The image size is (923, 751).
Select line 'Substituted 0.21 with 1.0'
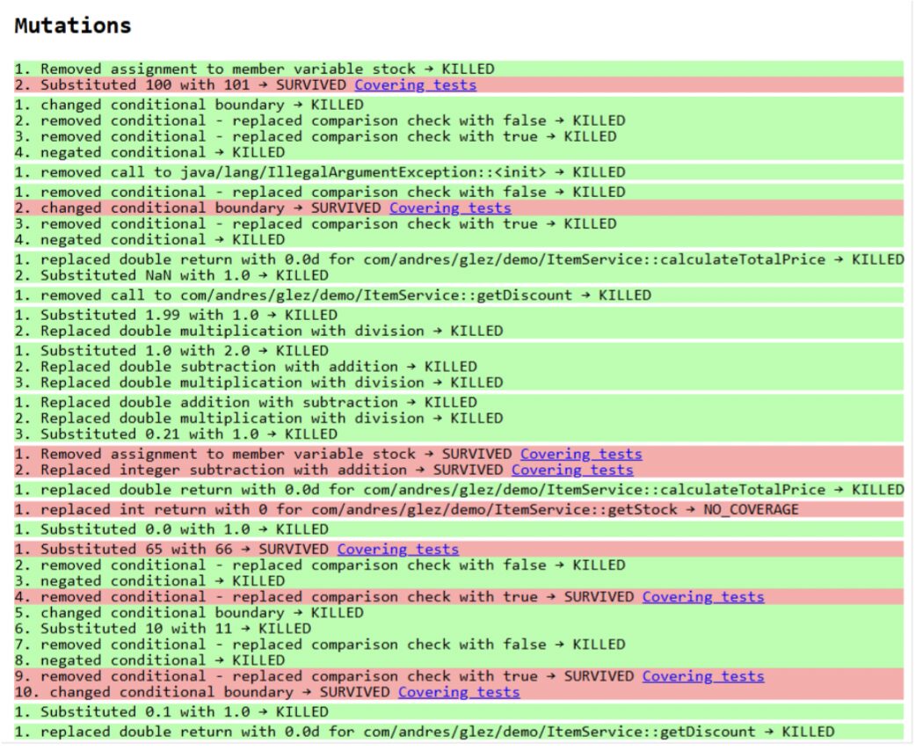tap(459, 434)
